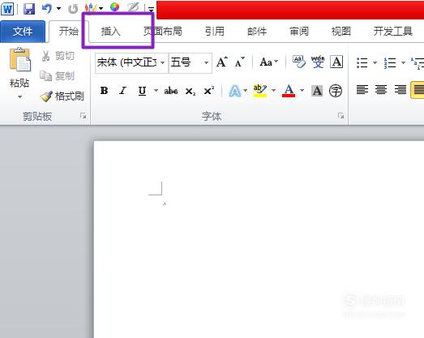Toggle bold formatting
Image resolution: width=424 pixels, height=338 pixels.
point(104,91)
